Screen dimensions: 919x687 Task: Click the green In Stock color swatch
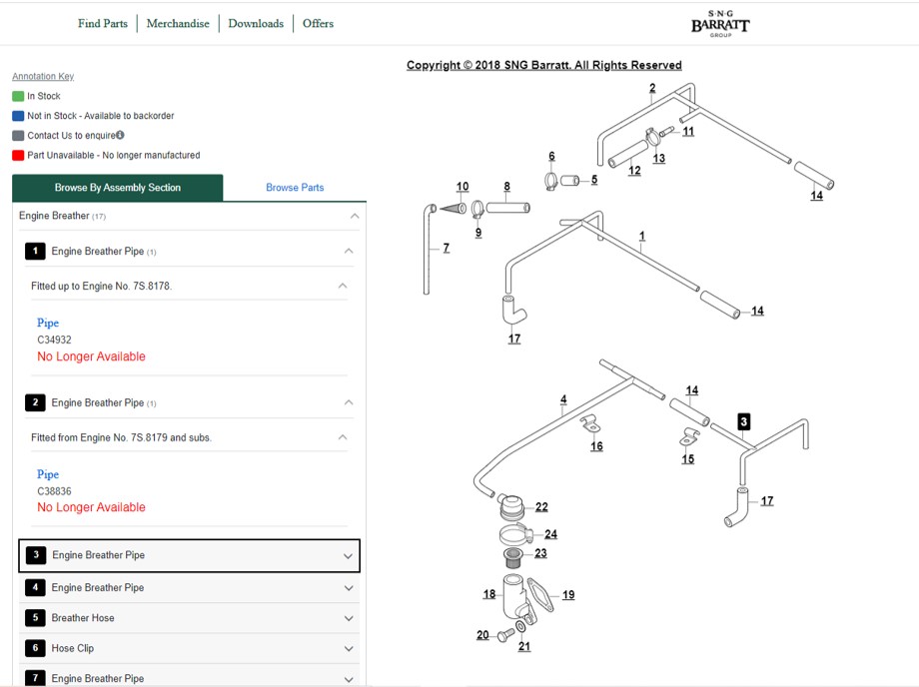coord(18,96)
